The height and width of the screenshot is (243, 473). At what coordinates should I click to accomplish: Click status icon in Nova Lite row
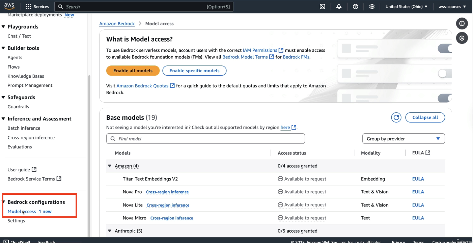pyautogui.click(x=280, y=205)
